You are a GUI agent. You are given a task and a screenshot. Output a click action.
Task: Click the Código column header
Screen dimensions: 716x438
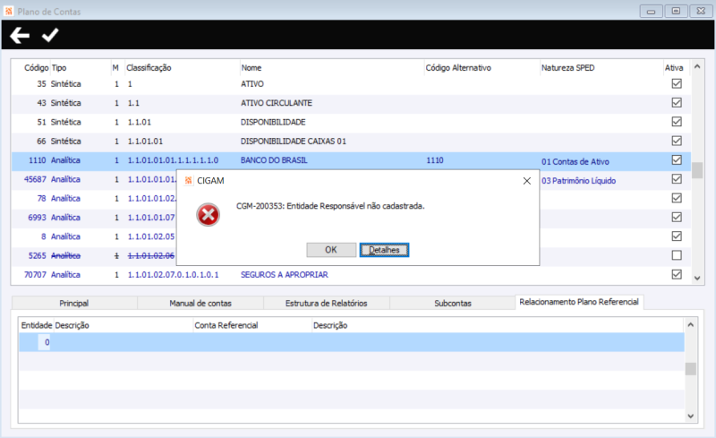36,68
